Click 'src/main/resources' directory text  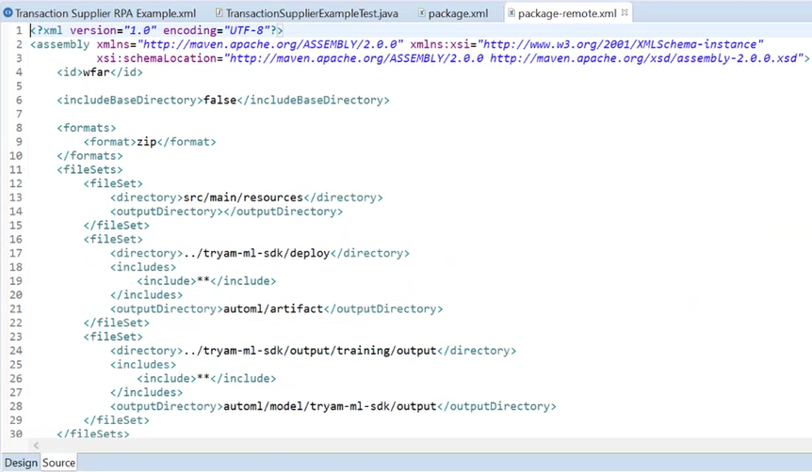point(243,197)
